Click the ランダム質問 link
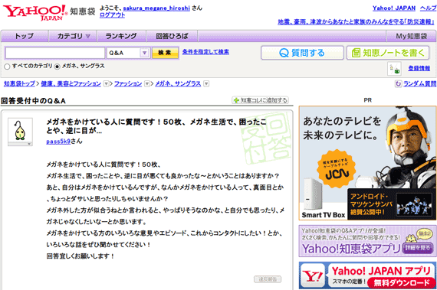Image resolution: width=437 pixels, height=290 pixels. point(419,83)
